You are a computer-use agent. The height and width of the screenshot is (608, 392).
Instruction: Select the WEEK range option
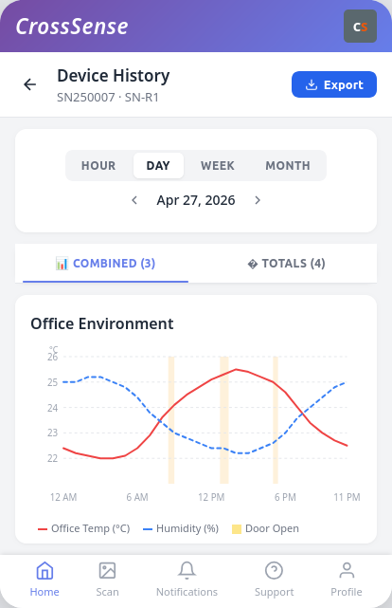click(218, 166)
